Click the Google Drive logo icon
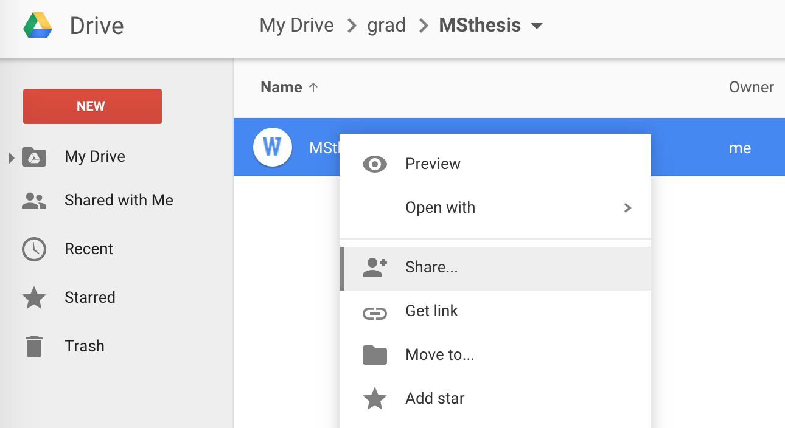The image size is (785, 428). point(38,26)
